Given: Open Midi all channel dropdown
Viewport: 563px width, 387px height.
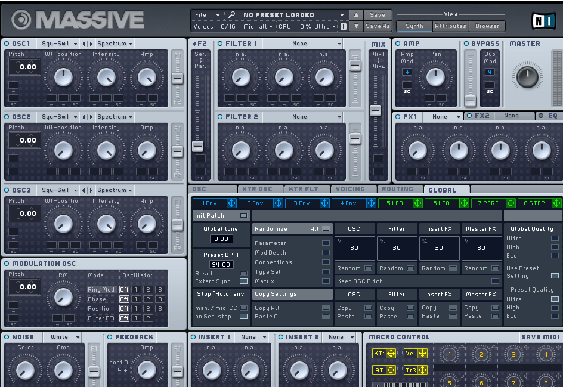Looking at the screenshot, I should 258,27.
